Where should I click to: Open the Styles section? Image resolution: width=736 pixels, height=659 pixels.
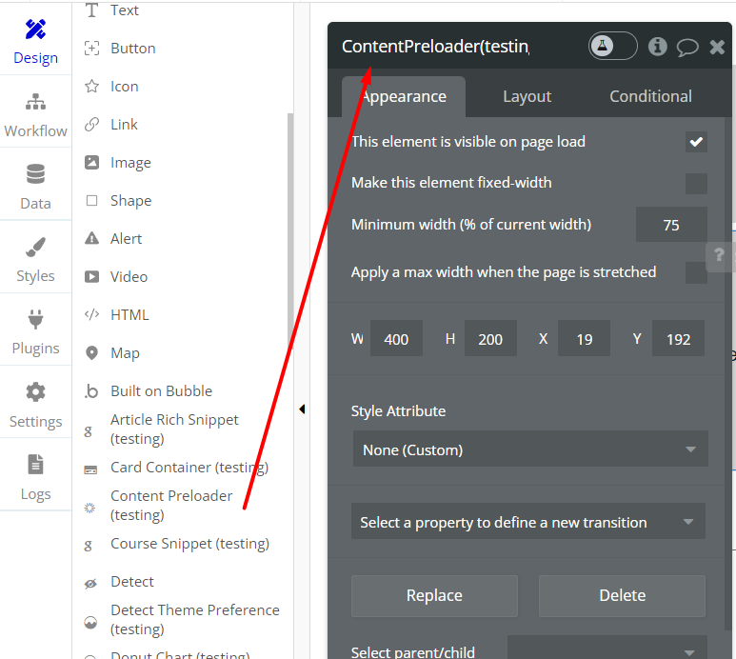(35, 260)
